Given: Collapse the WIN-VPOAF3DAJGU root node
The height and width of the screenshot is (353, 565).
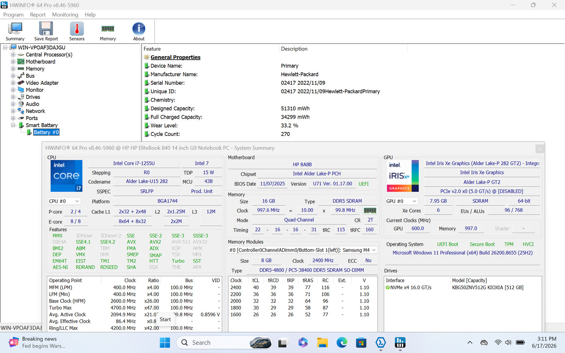Looking at the screenshot, I should click(x=5, y=47).
